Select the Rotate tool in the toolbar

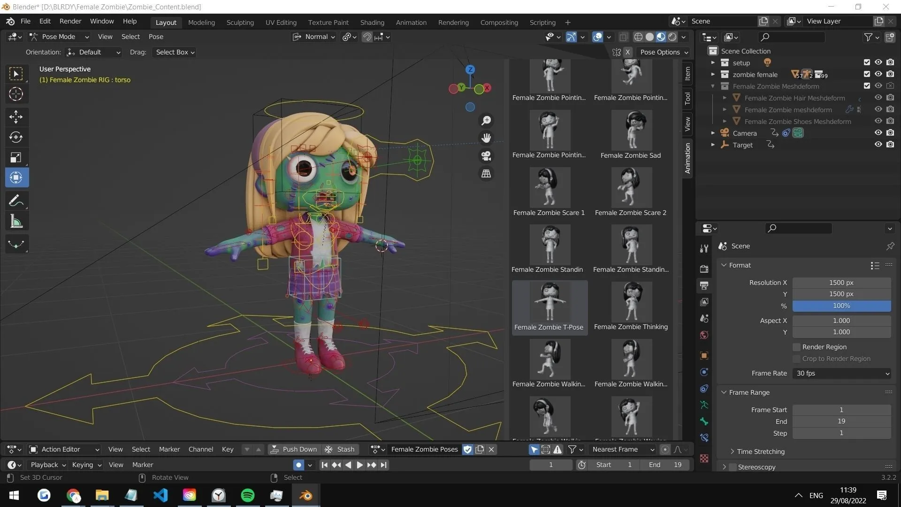[15, 137]
